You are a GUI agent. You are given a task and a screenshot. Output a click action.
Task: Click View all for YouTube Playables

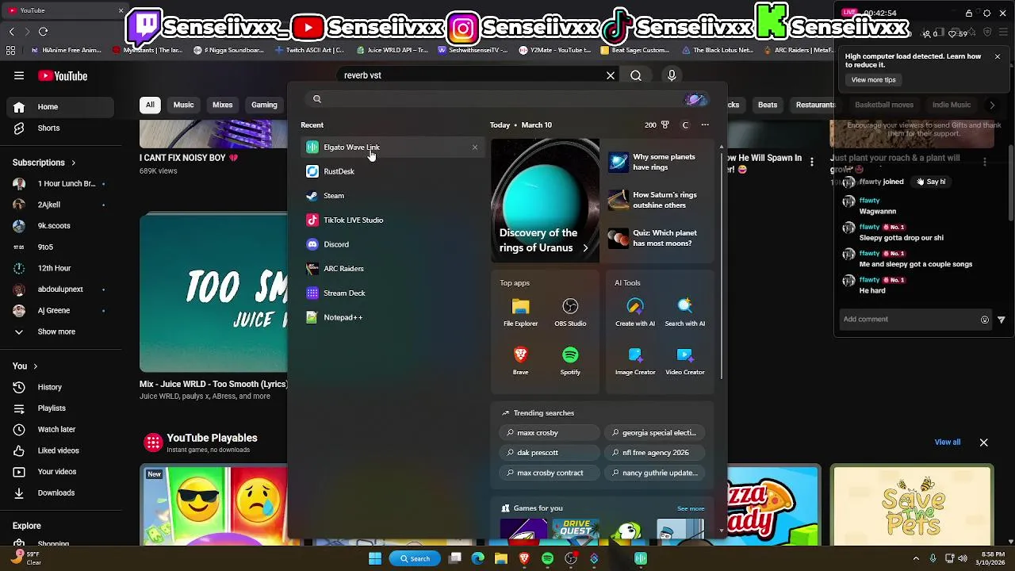pyautogui.click(x=947, y=443)
